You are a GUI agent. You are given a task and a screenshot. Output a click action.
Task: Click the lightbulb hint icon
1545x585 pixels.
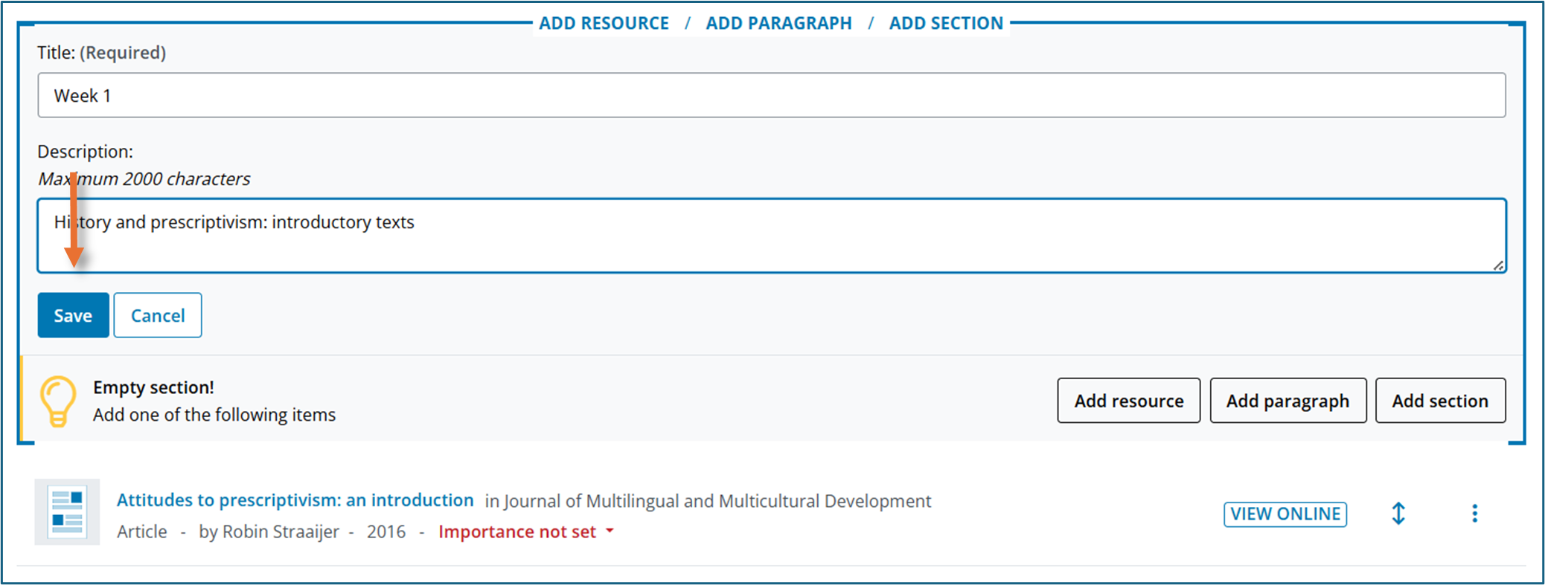click(58, 401)
